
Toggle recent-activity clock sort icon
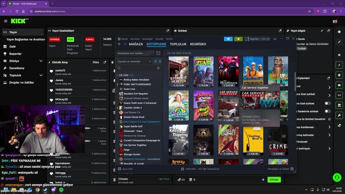click(156, 61)
